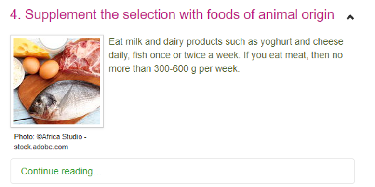Collapse section 4 using the chevron arrow
375x187 pixels.
(x=350, y=17)
